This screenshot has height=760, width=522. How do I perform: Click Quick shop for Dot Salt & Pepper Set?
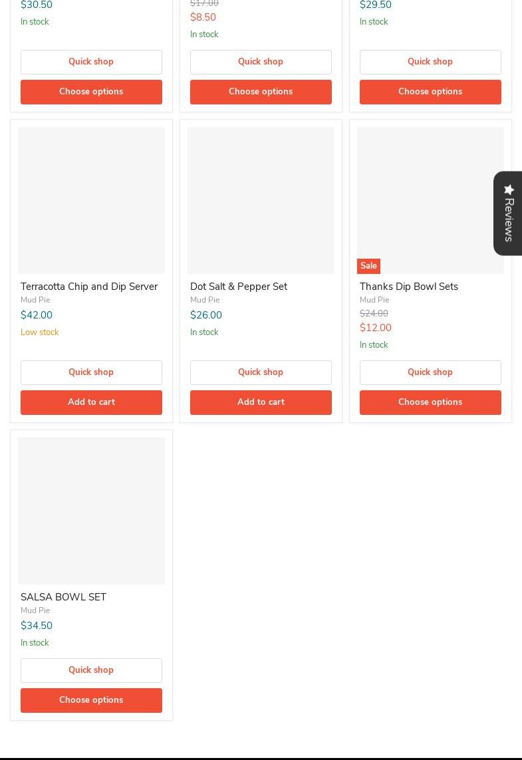[x=261, y=372]
